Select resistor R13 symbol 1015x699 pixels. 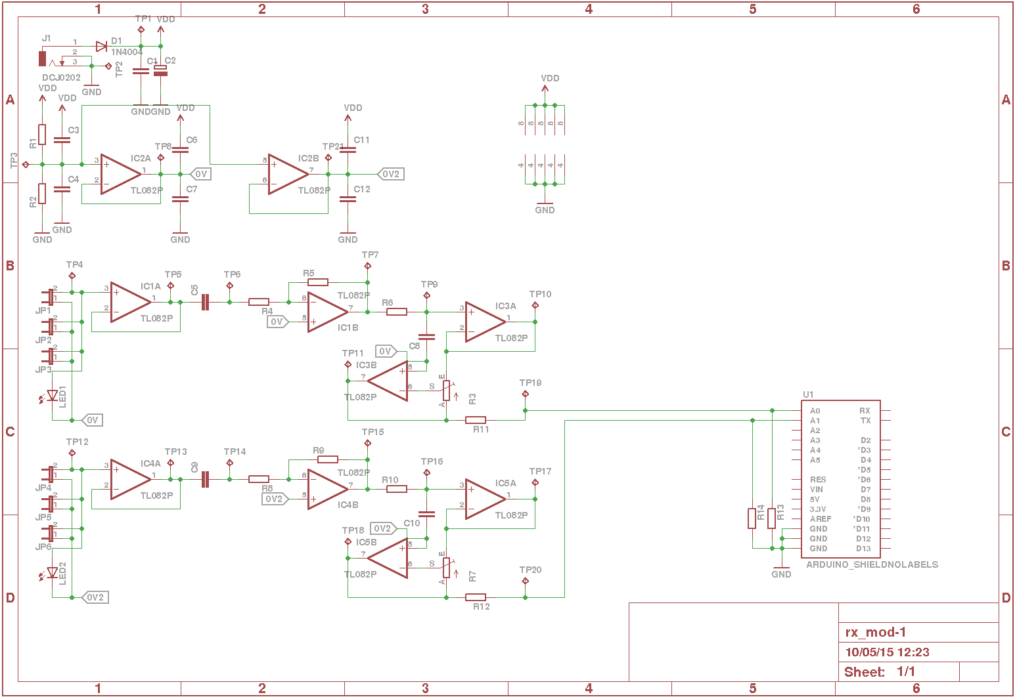772,519
